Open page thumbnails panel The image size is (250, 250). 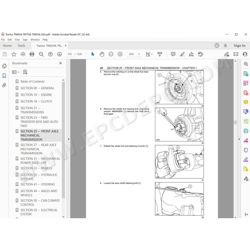pyautogui.click(x=4, y=66)
